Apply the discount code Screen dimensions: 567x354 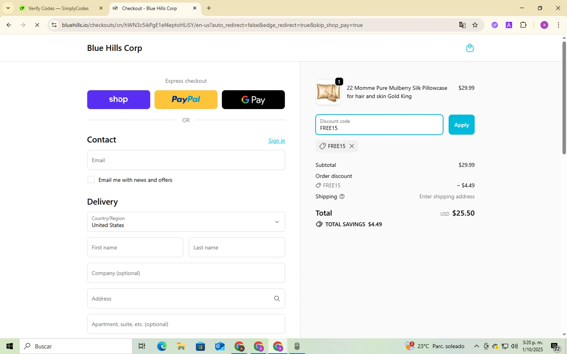coord(462,125)
